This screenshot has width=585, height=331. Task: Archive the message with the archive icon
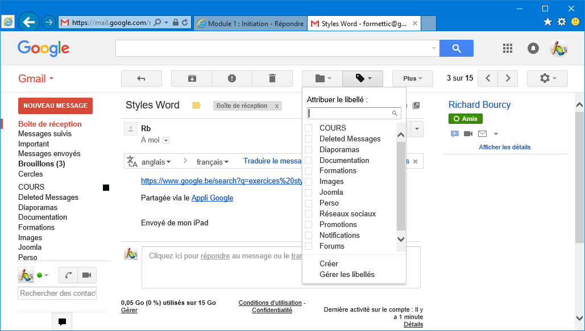pyautogui.click(x=192, y=79)
